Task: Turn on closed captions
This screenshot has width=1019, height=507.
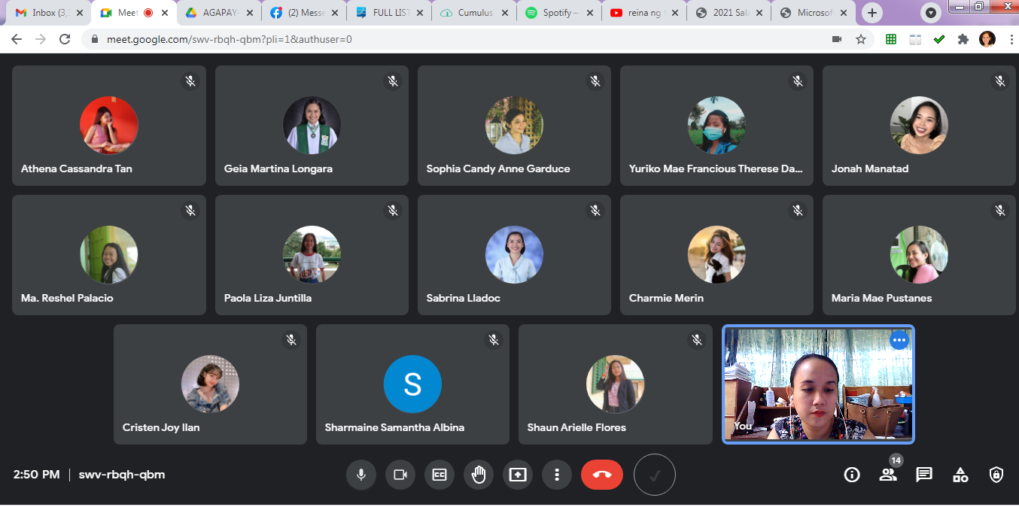Action: point(440,475)
